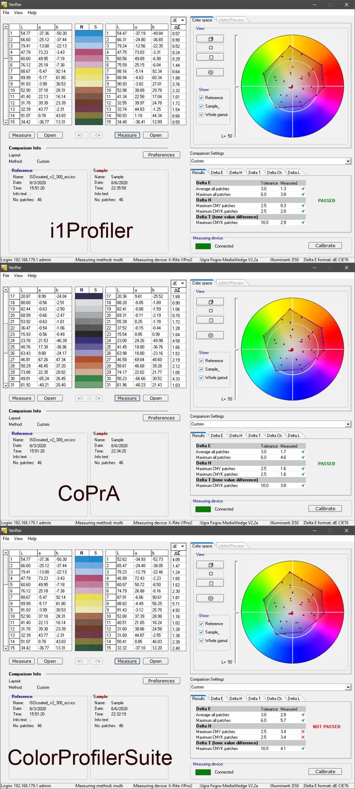Open the dE dropdown in ColorProfilerSuite window
The width and height of the screenshot is (355, 789).
[x=178, y=546]
